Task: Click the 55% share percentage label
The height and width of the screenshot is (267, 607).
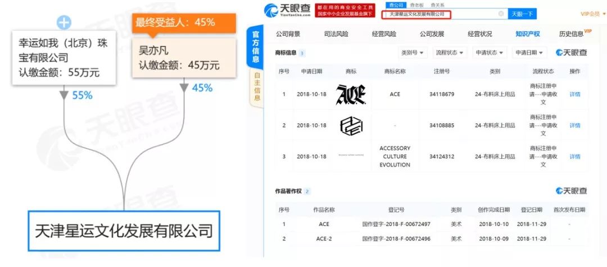Action: 83,95
